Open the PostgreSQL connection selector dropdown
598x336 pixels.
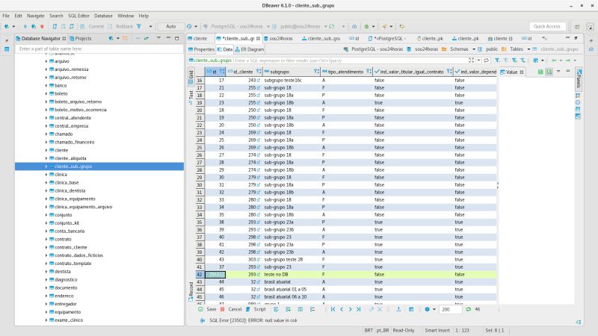(x=268, y=26)
